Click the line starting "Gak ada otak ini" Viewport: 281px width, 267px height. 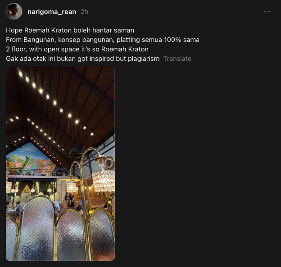tap(82, 59)
